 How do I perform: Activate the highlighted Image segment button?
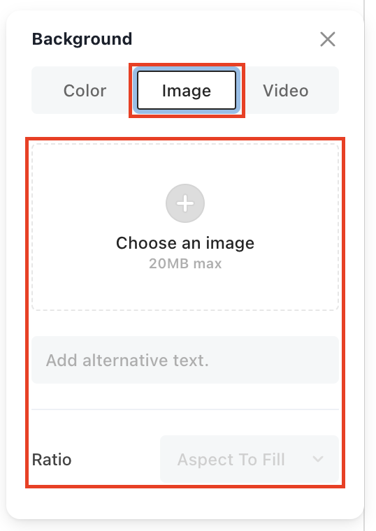point(187,90)
